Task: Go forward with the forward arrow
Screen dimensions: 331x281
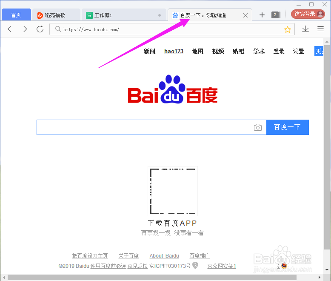Action: click(25, 29)
